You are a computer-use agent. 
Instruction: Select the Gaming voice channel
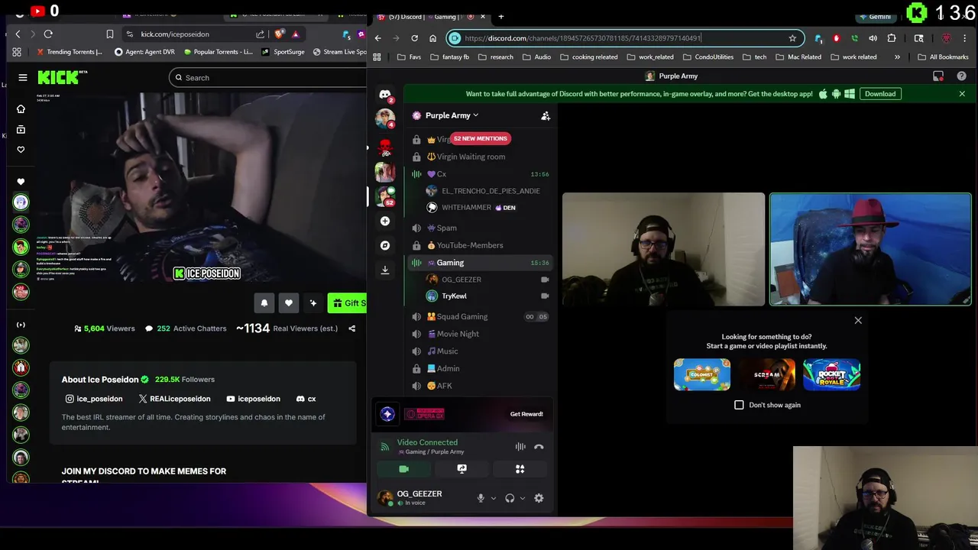pos(480,263)
